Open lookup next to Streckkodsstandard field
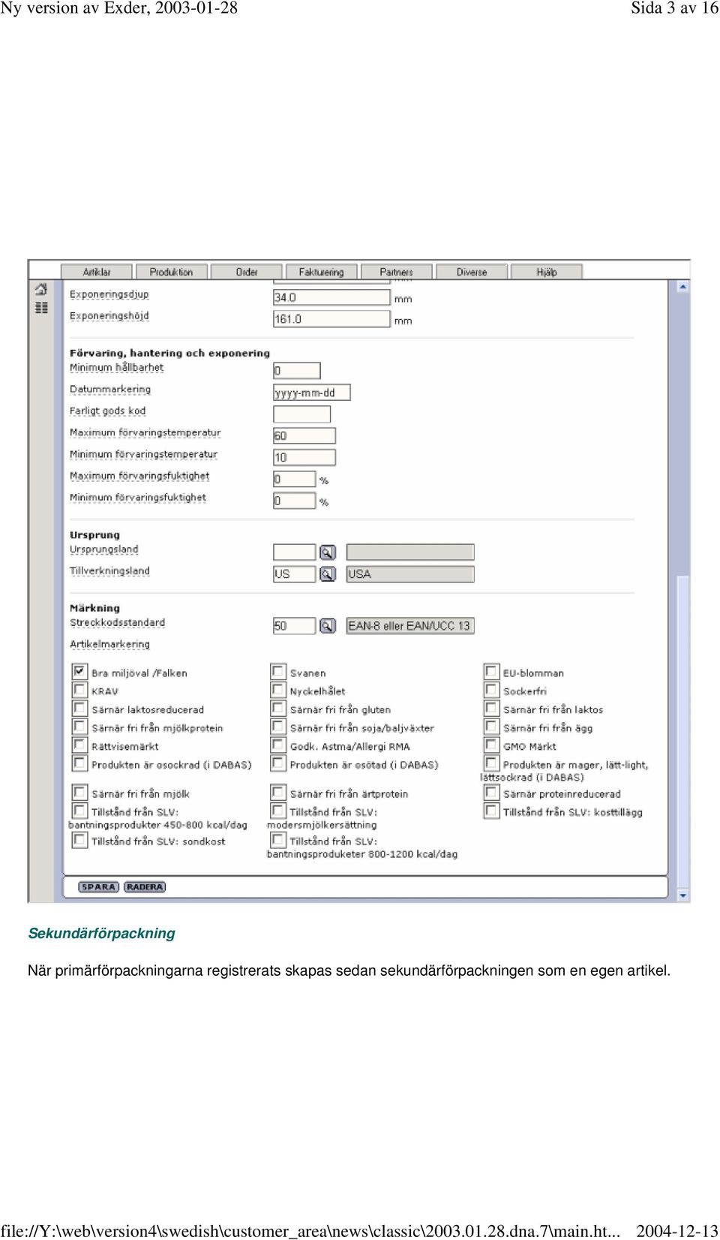Screen dimensions: 720x1240 (328, 626)
